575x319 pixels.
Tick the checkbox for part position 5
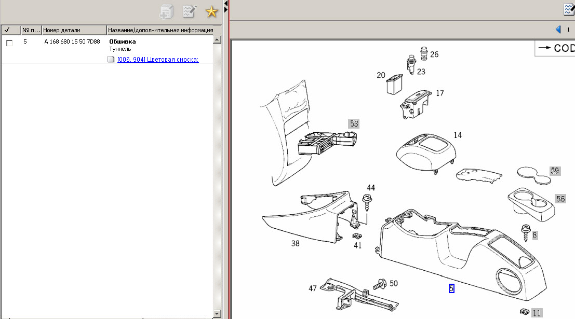(x=9, y=43)
